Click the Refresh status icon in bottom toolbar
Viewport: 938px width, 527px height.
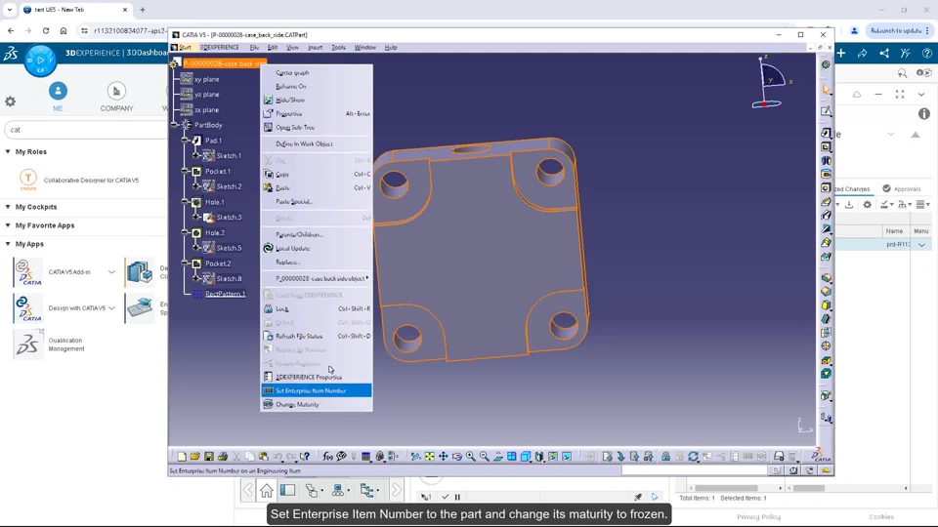point(693,457)
